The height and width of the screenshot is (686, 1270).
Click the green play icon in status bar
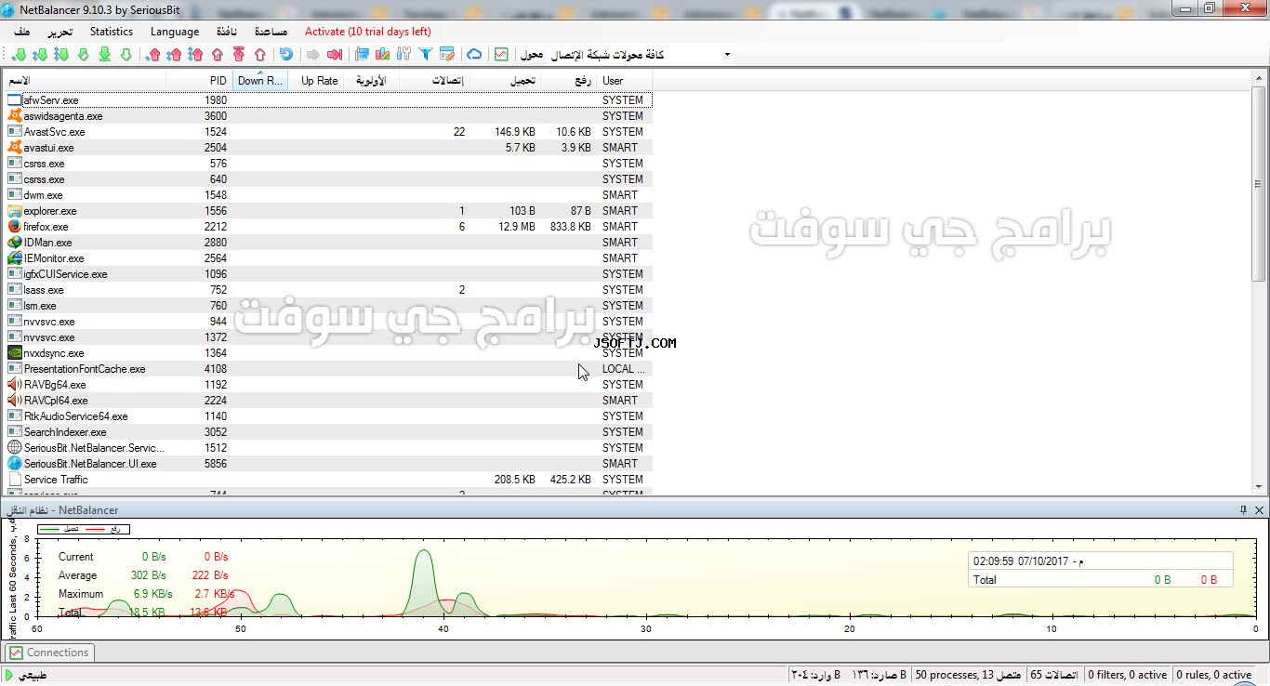pos(10,675)
